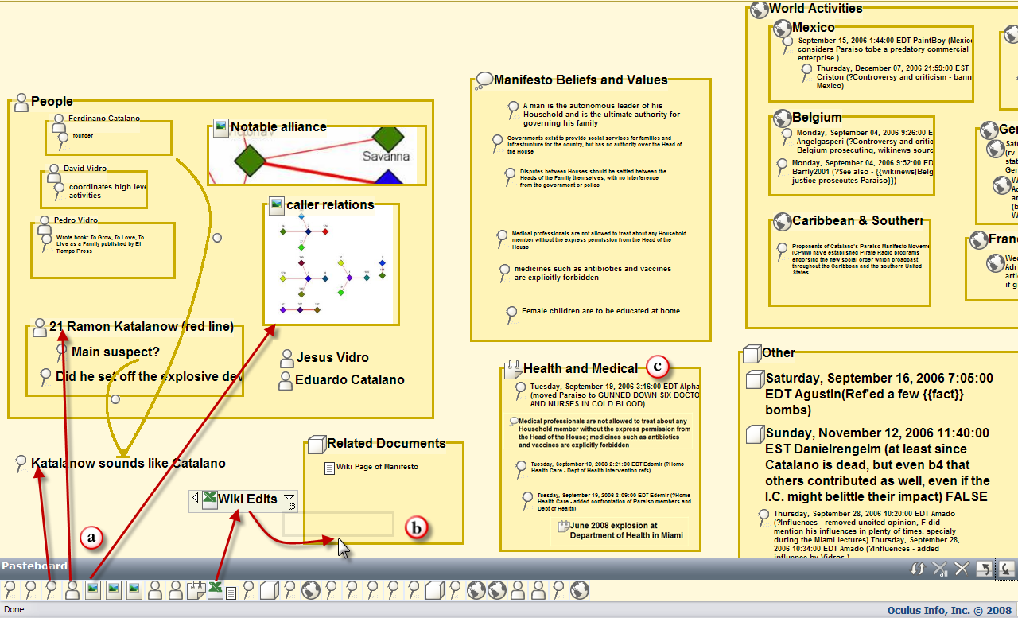Select the Ferdinano Catalano person icon
This screenshot has height=618, width=1018.
point(58,122)
